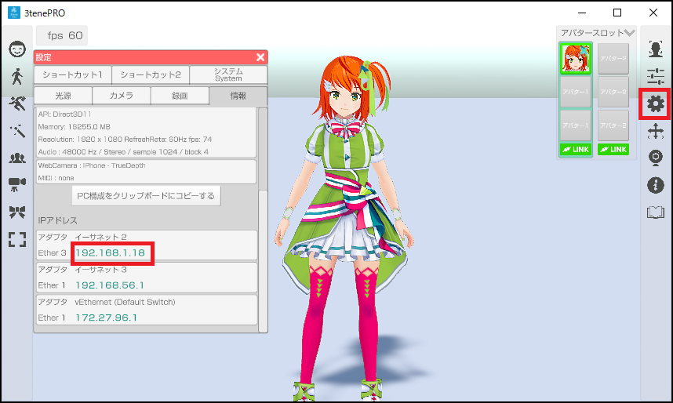Screen dimensions: 673x403
Task: Open the sliders adjustment icon
Action: click(x=656, y=76)
